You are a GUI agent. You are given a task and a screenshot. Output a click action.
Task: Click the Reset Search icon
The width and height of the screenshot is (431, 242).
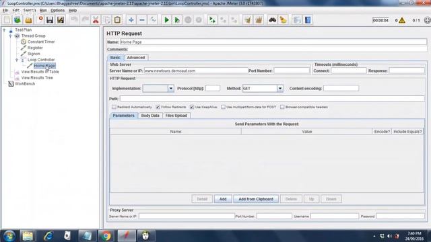(283, 19)
